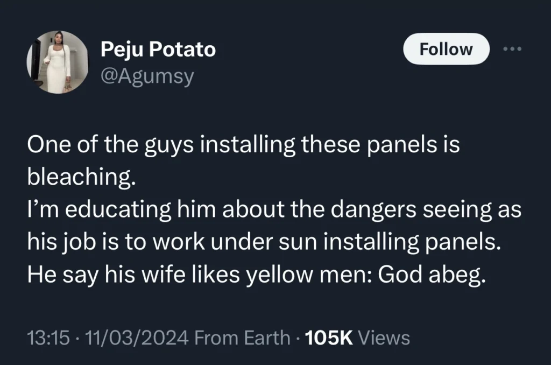551x365 pixels.
Task: Click the display name Peju Potato
Action: tap(158, 48)
